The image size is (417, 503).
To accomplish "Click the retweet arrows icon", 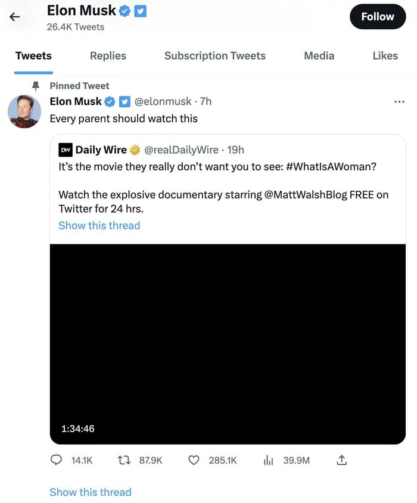I will pyautogui.click(x=124, y=460).
